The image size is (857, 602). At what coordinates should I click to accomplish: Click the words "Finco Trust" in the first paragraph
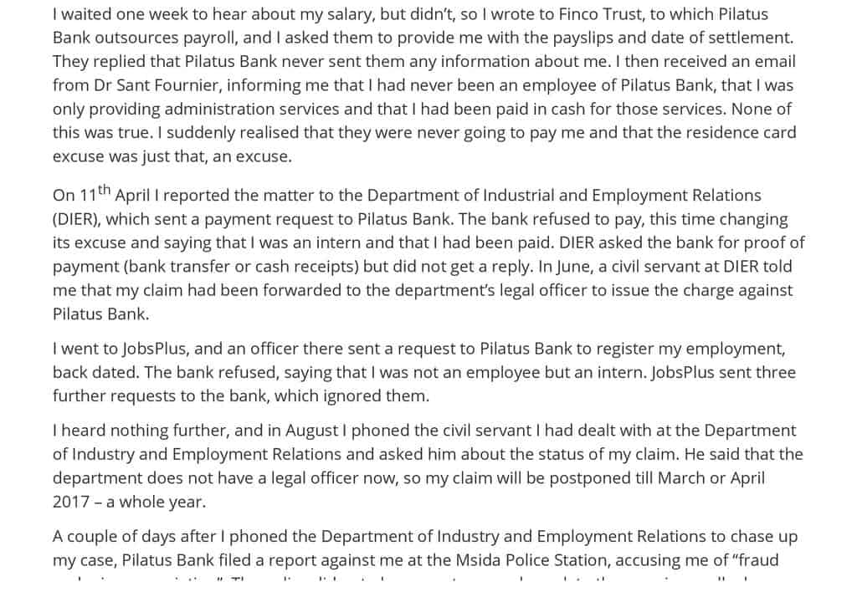tap(601, 13)
